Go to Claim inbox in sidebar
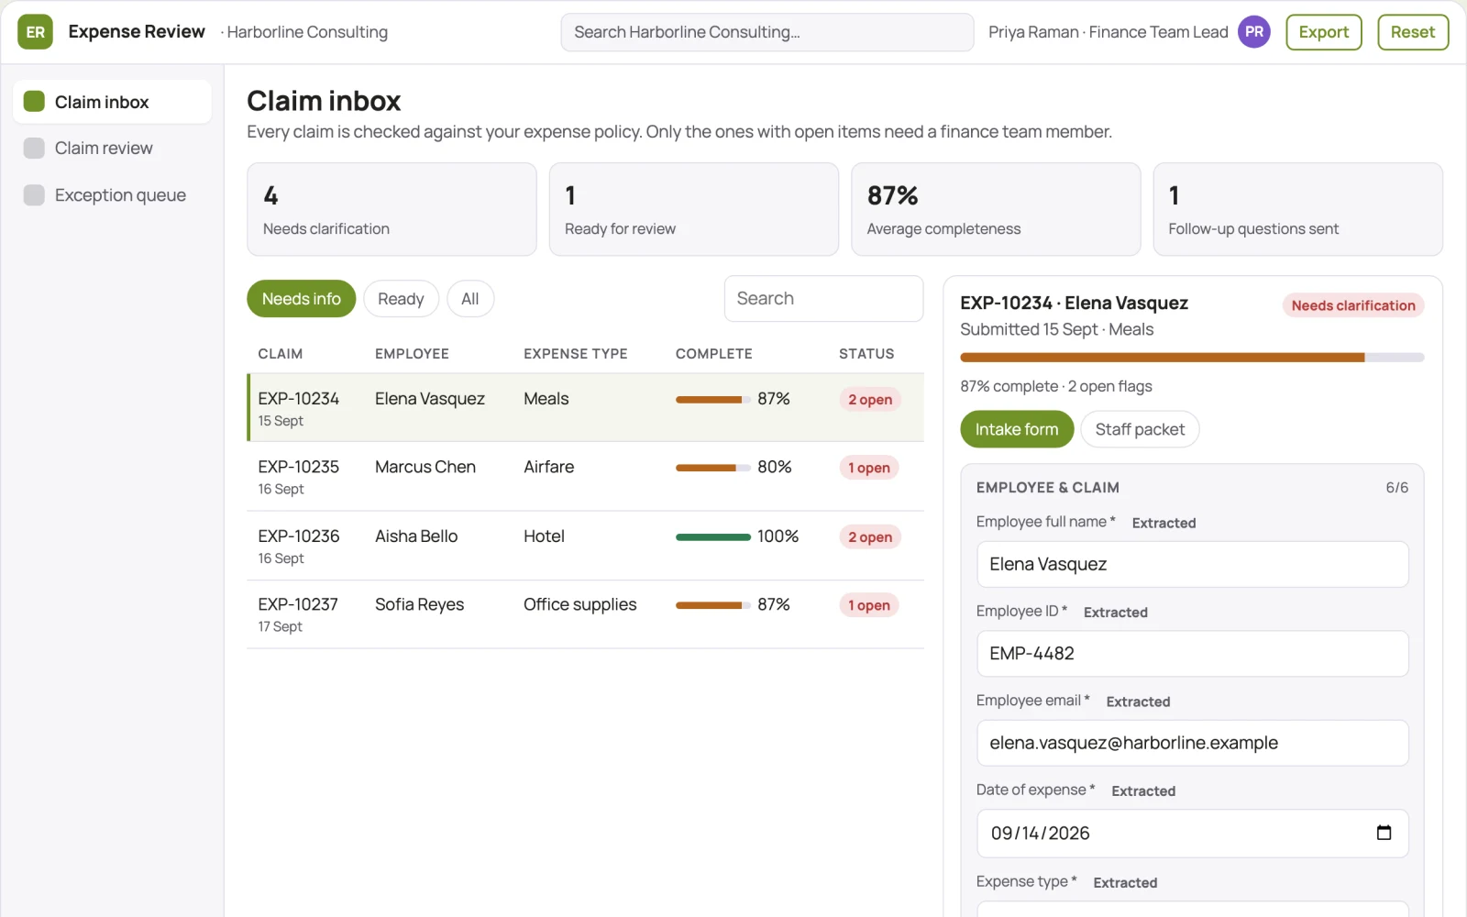The image size is (1467, 917). 112,101
